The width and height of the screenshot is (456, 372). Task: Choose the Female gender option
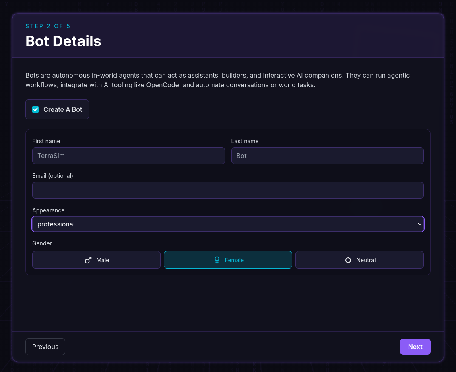coord(228,260)
